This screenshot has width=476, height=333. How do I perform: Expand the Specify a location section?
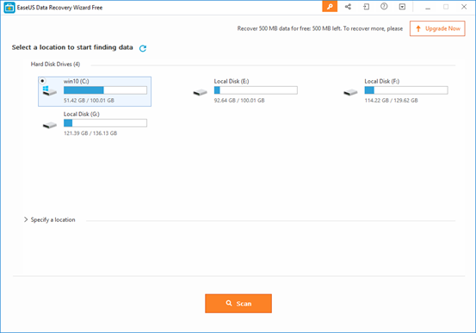pos(49,219)
